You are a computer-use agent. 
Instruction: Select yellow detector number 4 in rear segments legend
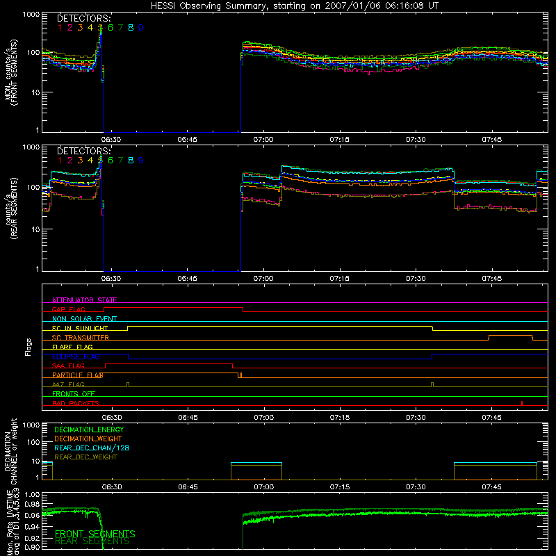click(90, 161)
